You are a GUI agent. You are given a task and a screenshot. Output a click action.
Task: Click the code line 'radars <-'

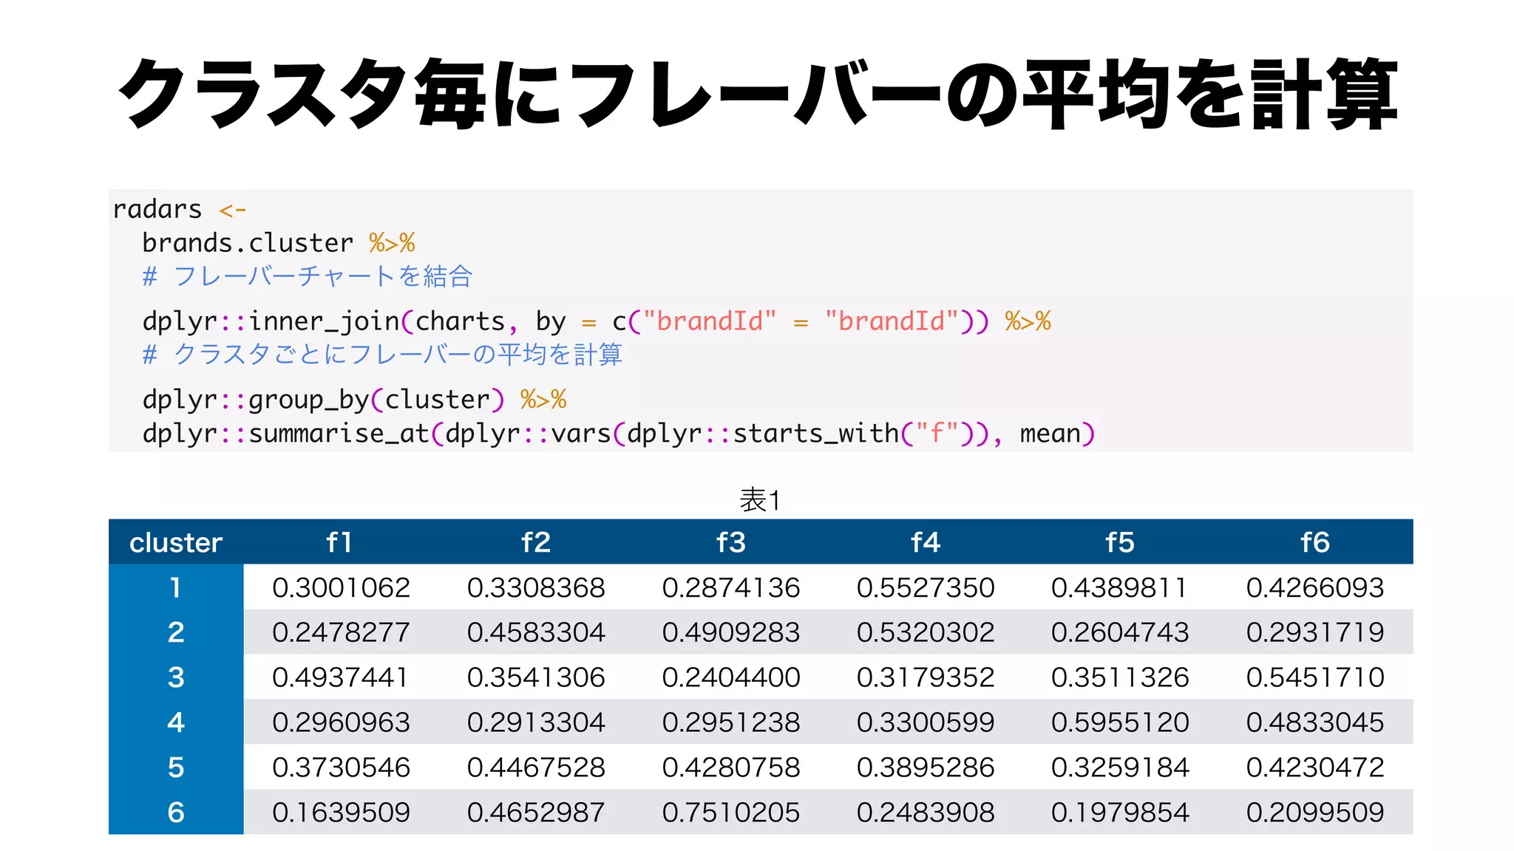coord(179,209)
